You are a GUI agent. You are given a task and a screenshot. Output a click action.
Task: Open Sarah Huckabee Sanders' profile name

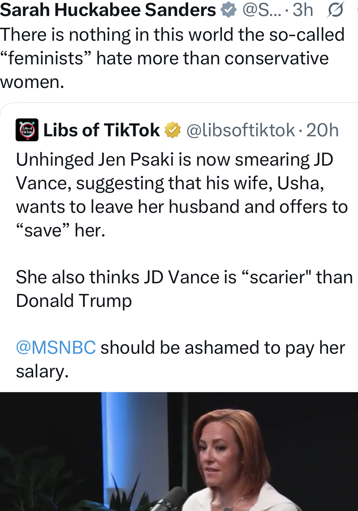click(x=108, y=10)
